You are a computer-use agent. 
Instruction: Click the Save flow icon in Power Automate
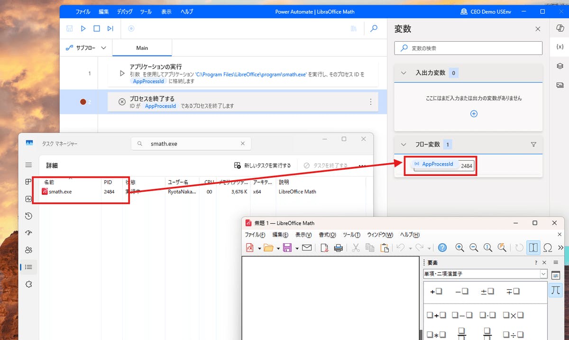coord(70,28)
